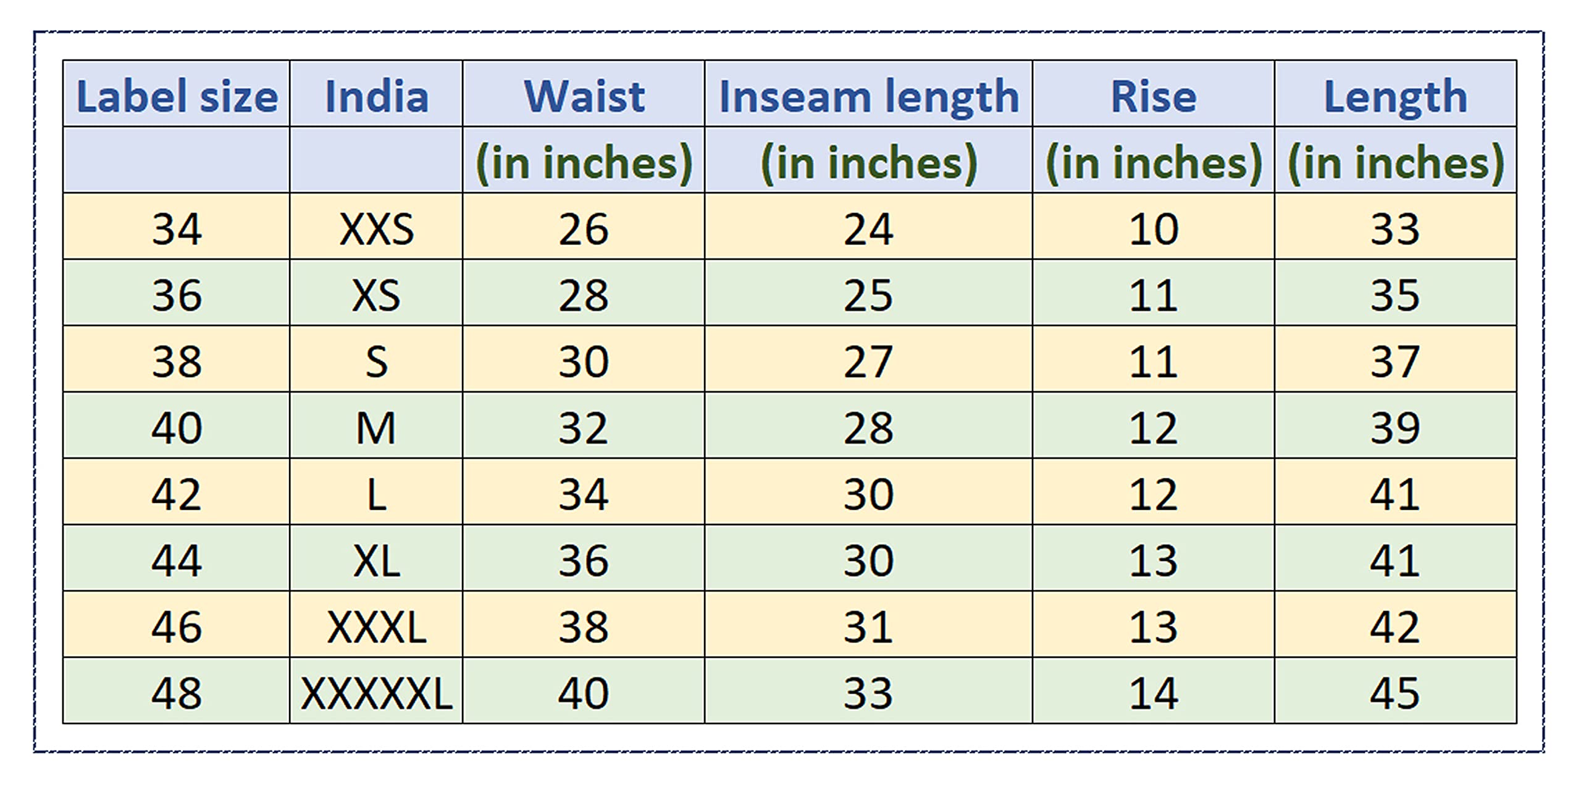The width and height of the screenshot is (1581, 785).
Task: Click the Rise column header
Action: [1153, 96]
